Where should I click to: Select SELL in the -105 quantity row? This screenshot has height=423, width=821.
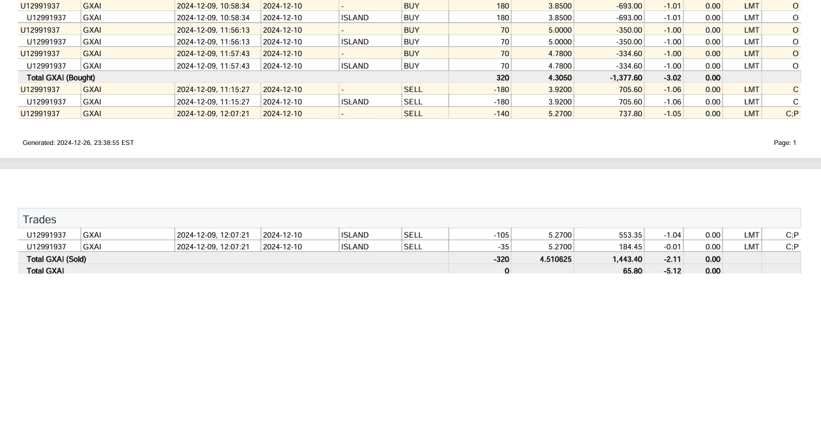click(x=413, y=235)
